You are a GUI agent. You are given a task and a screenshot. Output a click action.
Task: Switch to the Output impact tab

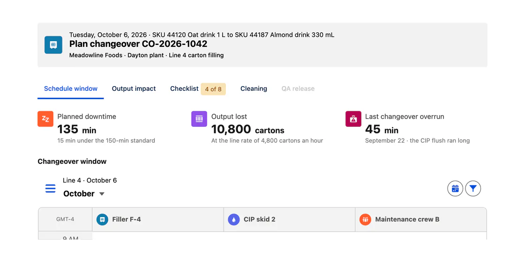click(x=134, y=88)
